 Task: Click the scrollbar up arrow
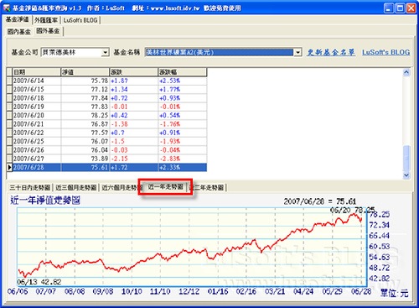(406, 72)
